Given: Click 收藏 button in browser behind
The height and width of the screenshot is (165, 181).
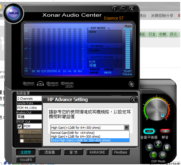Looking at the screenshot, I should coord(163,34).
